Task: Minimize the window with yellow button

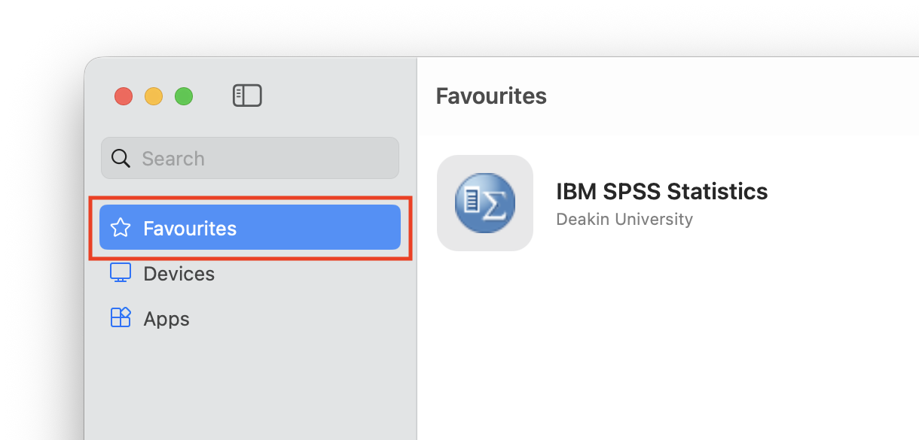Action: click(154, 96)
